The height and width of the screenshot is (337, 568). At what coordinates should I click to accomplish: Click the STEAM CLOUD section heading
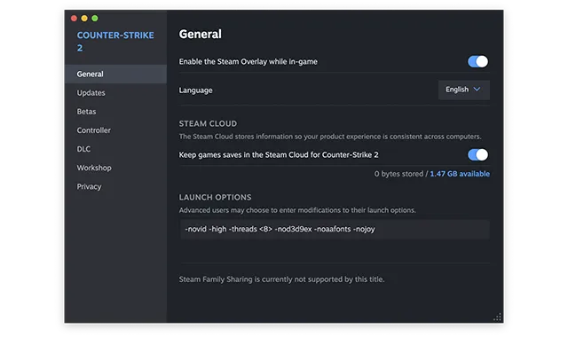208,124
